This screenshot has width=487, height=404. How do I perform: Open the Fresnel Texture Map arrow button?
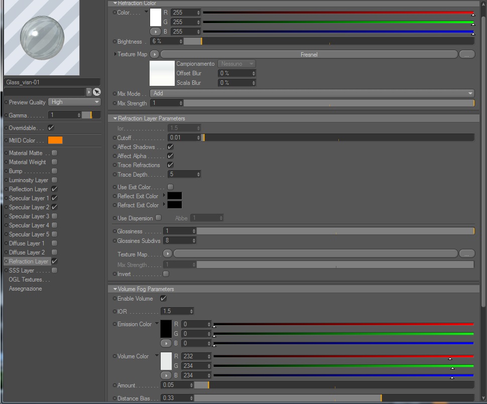[x=154, y=54]
